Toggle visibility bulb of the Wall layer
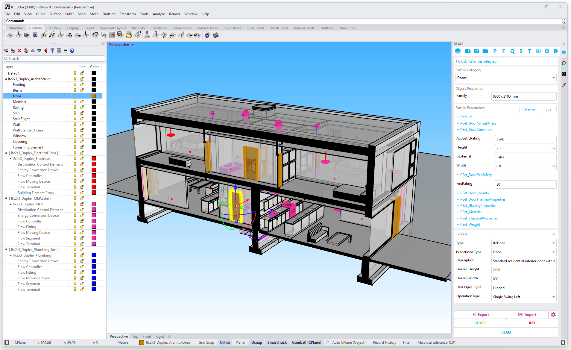The width and height of the screenshot is (571, 350). [75, 125]
